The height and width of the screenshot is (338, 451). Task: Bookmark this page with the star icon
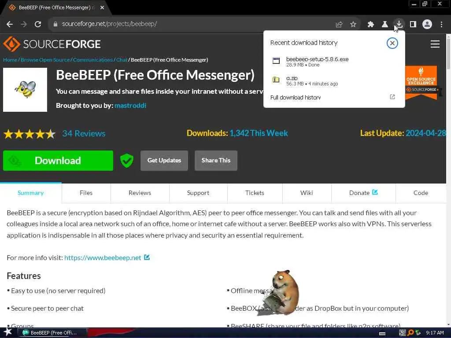pyautogui.click(x=353, y=25)
